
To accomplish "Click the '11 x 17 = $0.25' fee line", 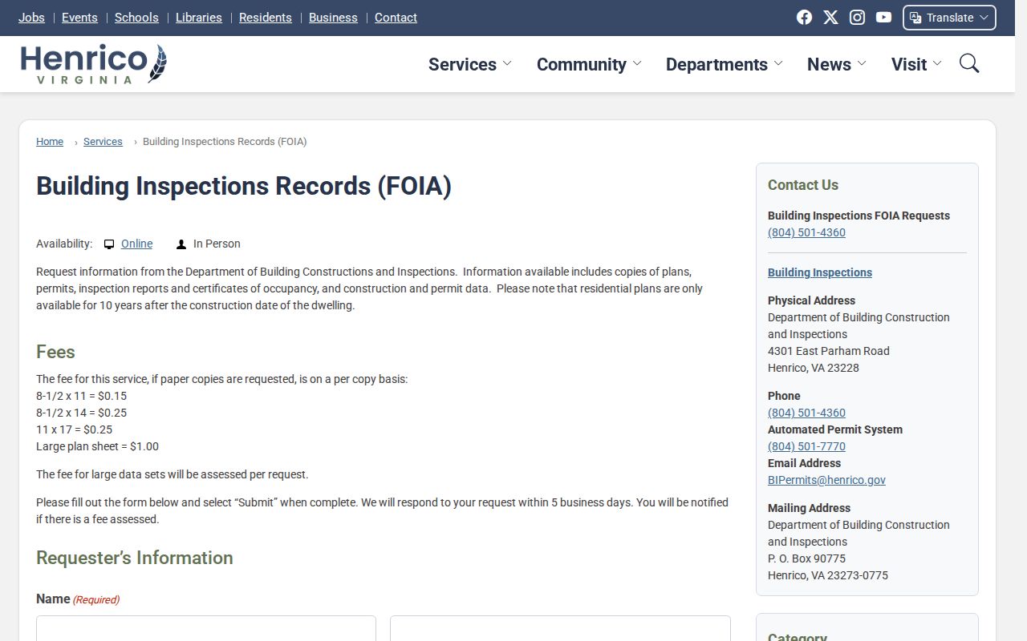I will [x=74, y=429].
